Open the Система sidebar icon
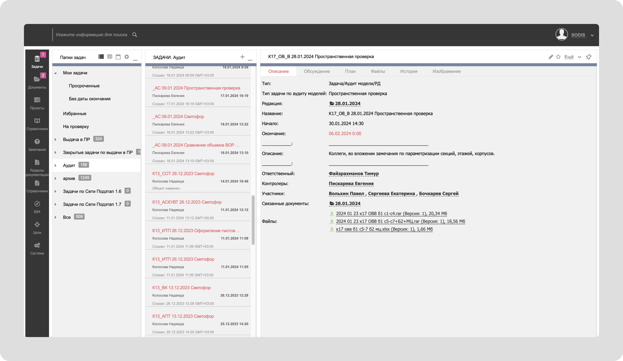This screenshot has height=361, width=623. [37, 248]
